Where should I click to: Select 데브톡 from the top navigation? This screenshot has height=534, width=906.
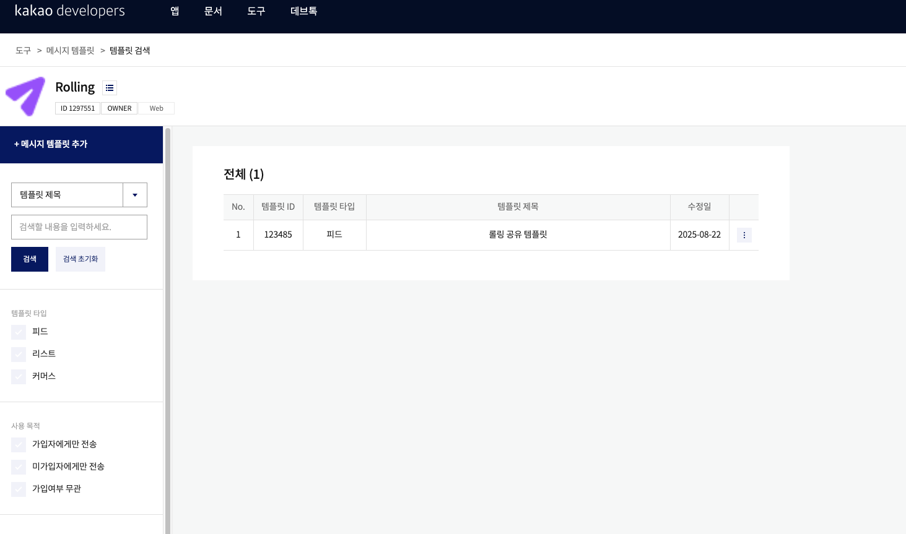point(303,11)
